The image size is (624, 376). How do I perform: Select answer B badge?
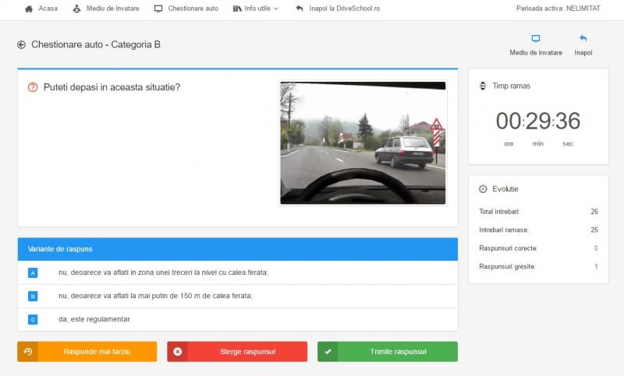coord(33,296)
